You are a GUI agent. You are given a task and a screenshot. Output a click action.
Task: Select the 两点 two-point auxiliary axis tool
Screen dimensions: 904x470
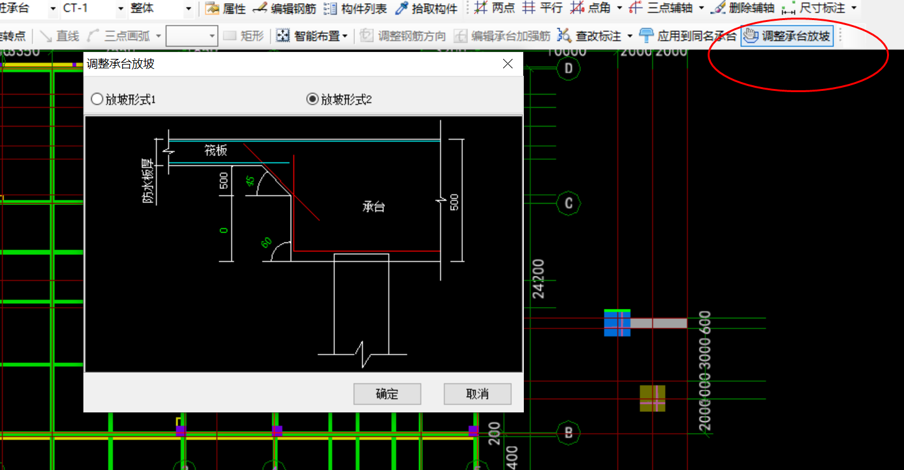[x=494, y=9]
